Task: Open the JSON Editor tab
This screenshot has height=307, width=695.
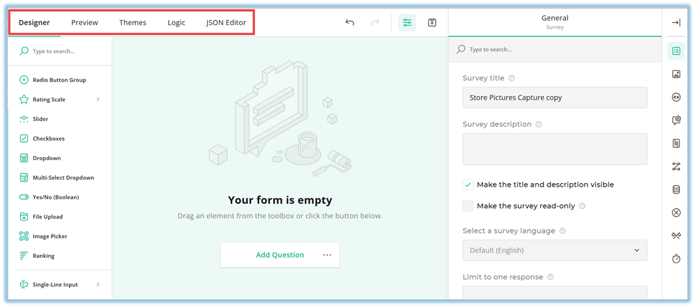Action: [226, 22]
